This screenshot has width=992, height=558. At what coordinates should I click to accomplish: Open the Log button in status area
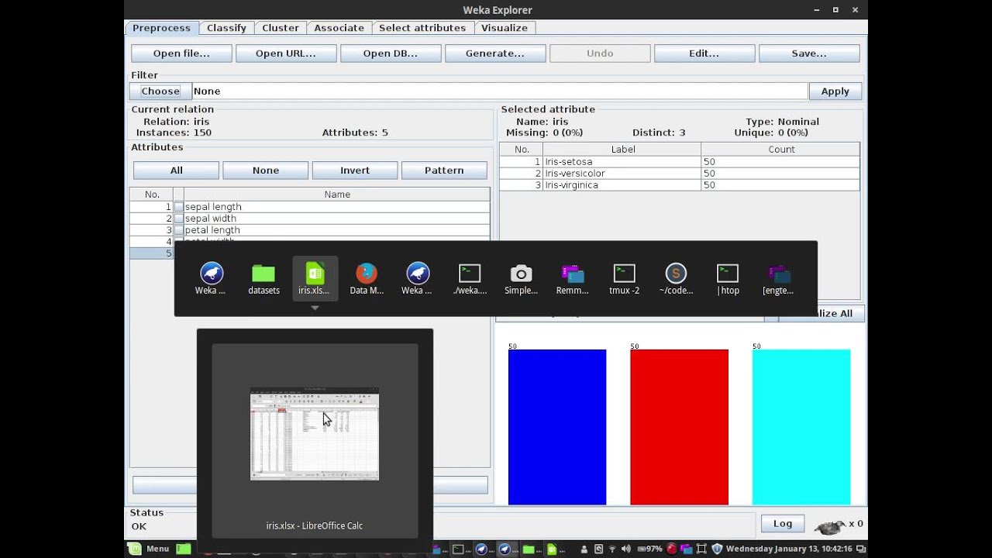coord(783,524)
